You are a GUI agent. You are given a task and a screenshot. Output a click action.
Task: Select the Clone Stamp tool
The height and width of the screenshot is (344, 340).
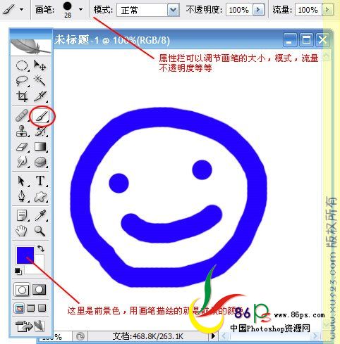(22, 132)
